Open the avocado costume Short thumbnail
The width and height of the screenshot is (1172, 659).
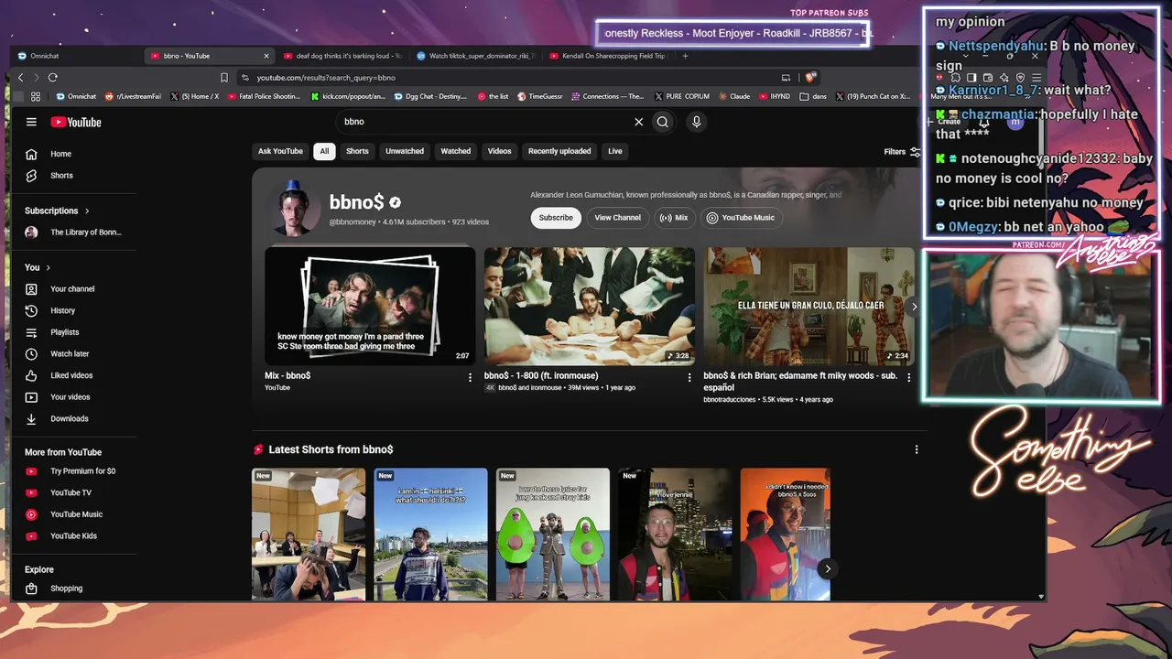(553, 535)
